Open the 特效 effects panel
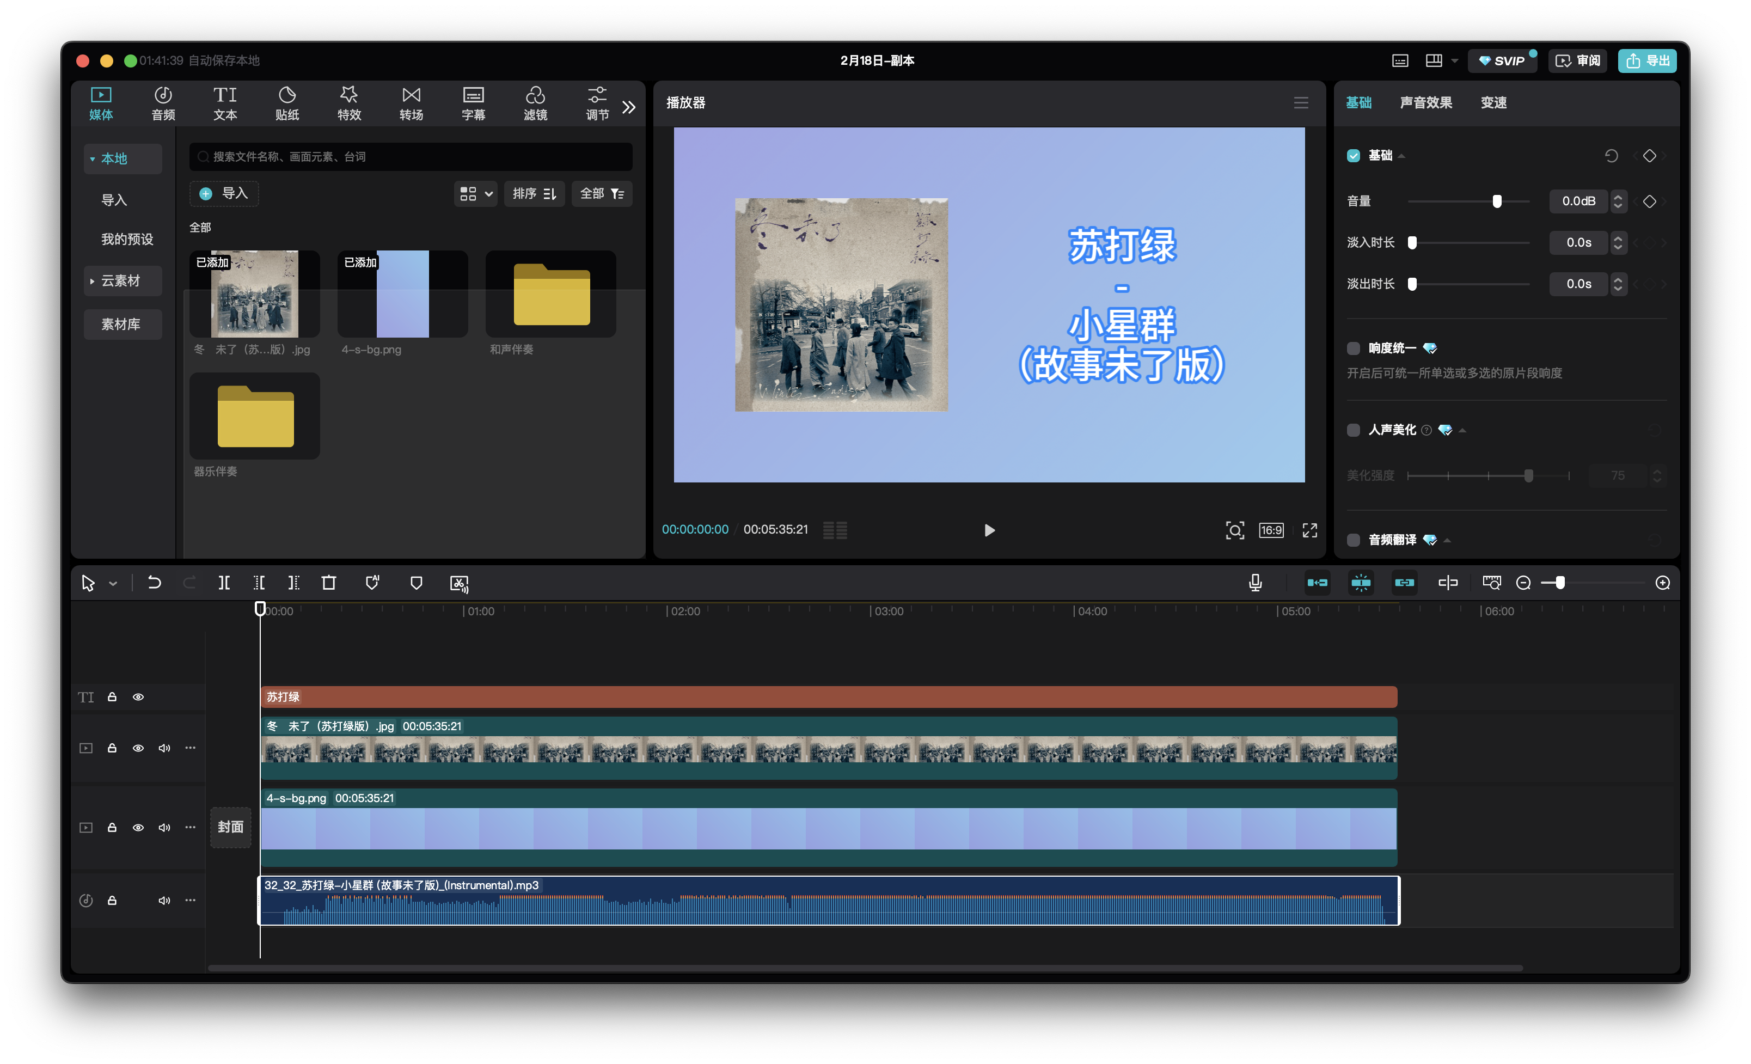Screen dimensions: 1751x1064 pos(349,103)
